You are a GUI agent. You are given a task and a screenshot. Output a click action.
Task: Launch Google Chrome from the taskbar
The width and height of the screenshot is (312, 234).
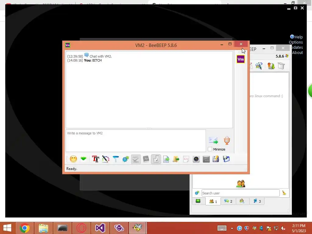[24, 228]
